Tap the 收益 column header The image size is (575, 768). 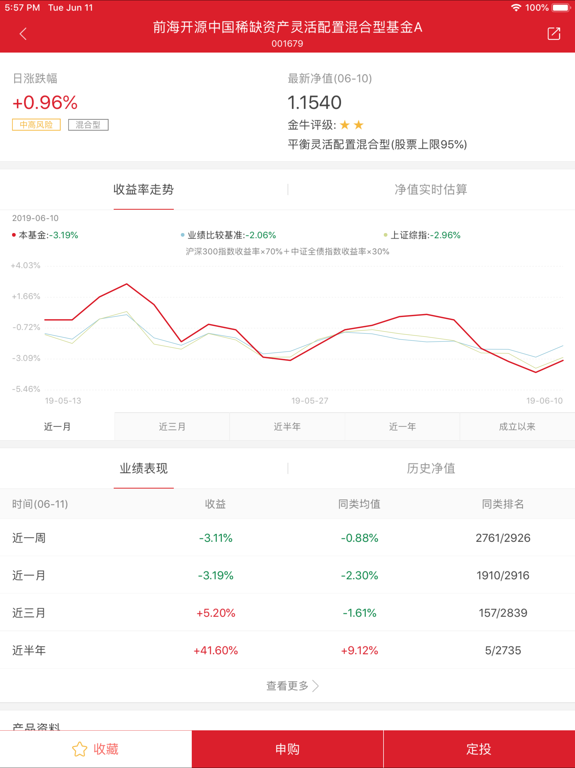coord(215,504)
